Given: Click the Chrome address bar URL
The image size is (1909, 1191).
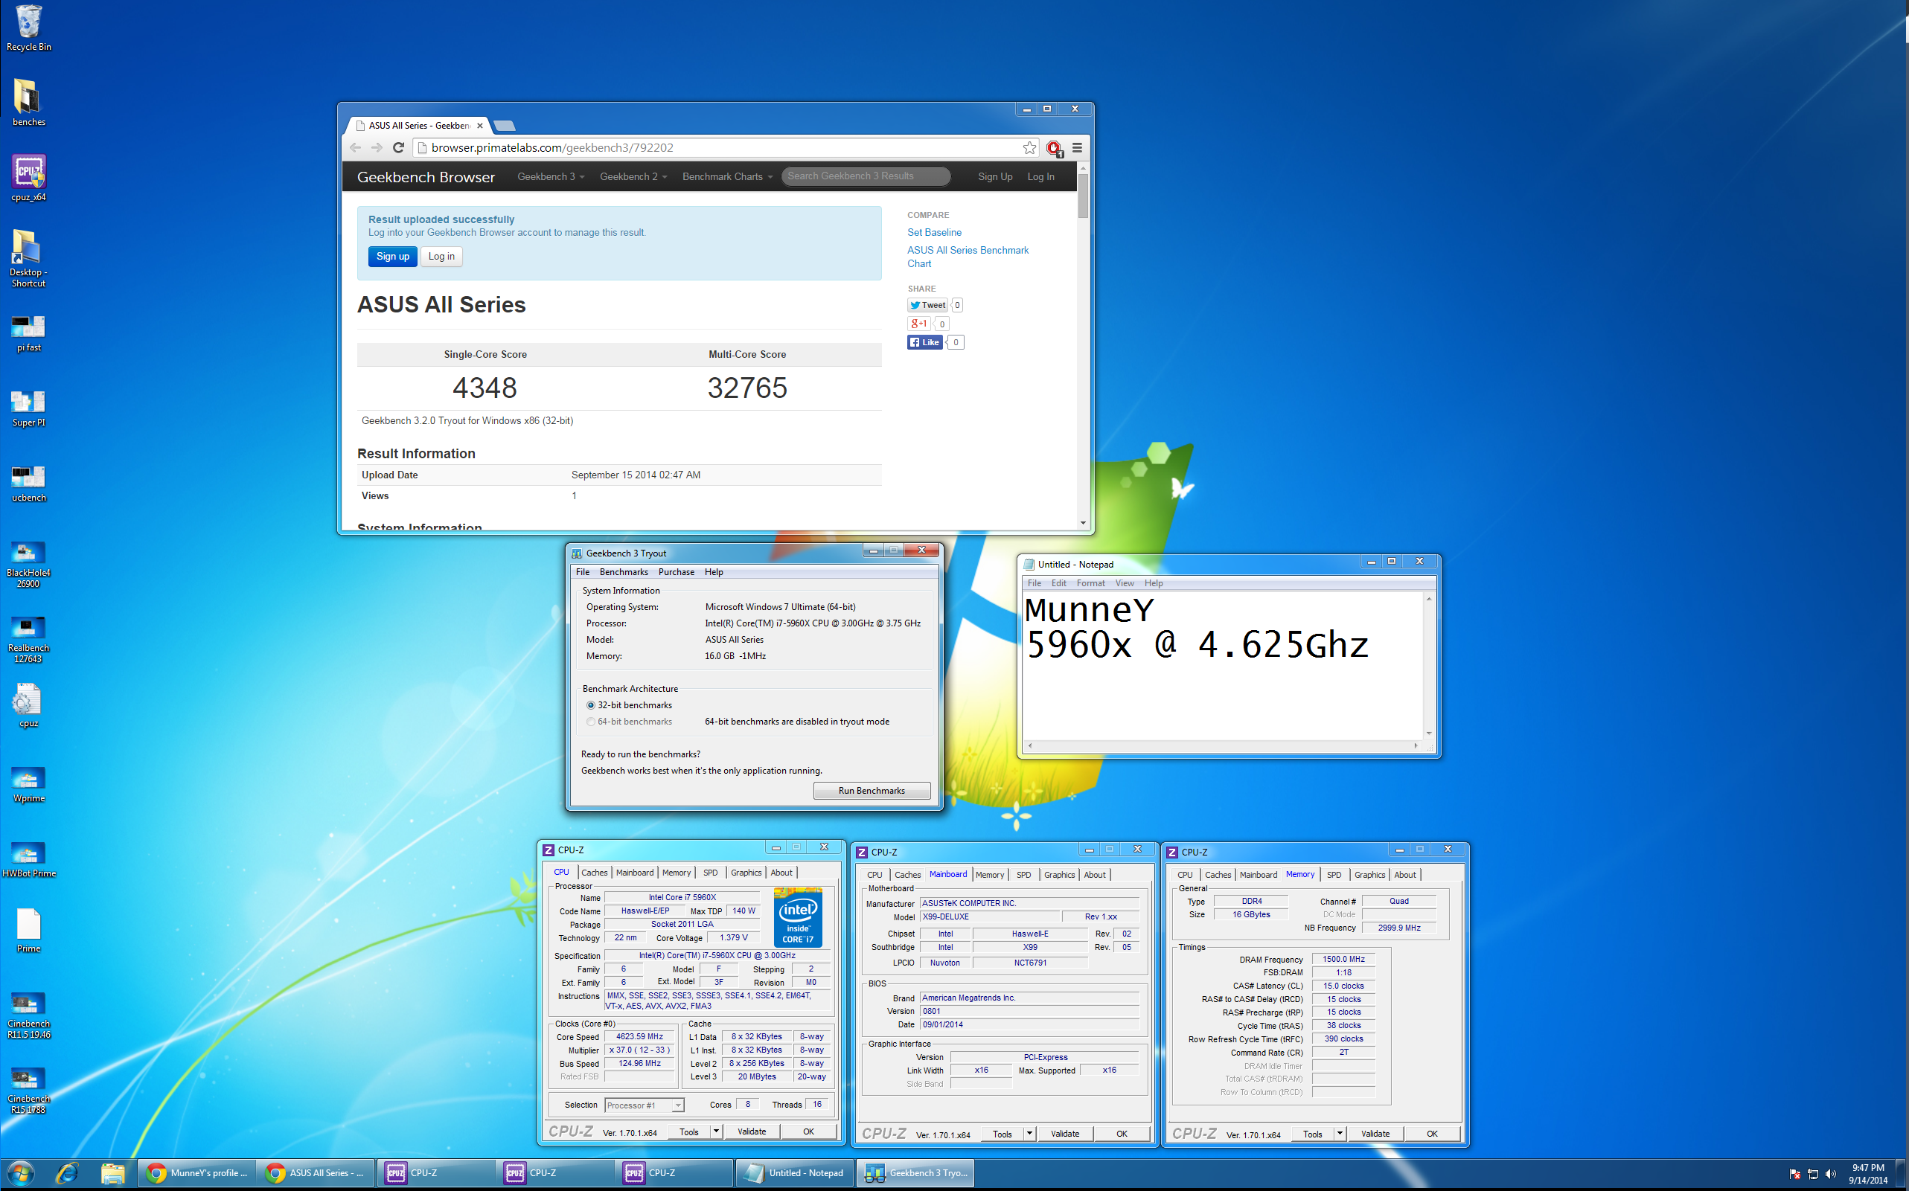Looking at the screenshot, I should (551, 147).
